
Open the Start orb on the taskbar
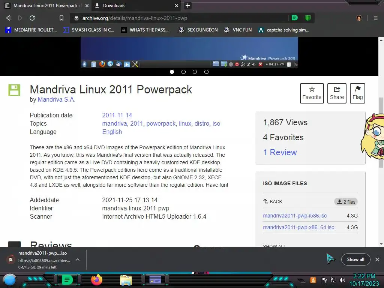click(x=10, y=280)
